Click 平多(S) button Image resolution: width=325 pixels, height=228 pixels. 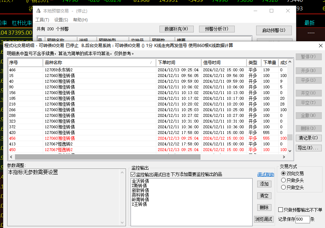tap(309, 80)
